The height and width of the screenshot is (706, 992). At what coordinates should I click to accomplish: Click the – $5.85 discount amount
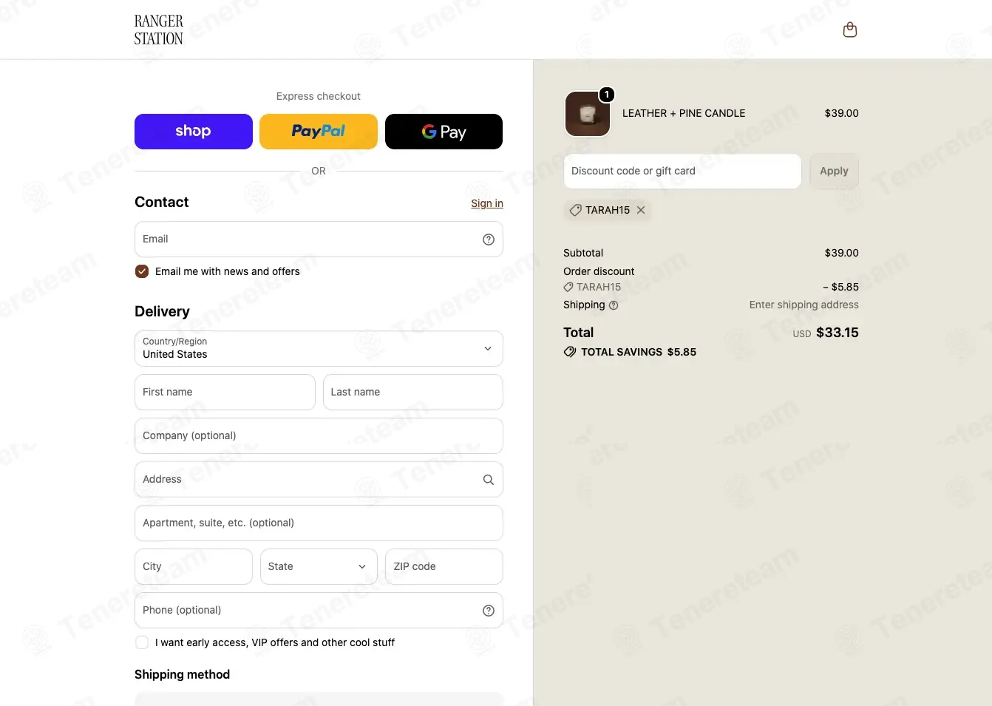[840, 287]
